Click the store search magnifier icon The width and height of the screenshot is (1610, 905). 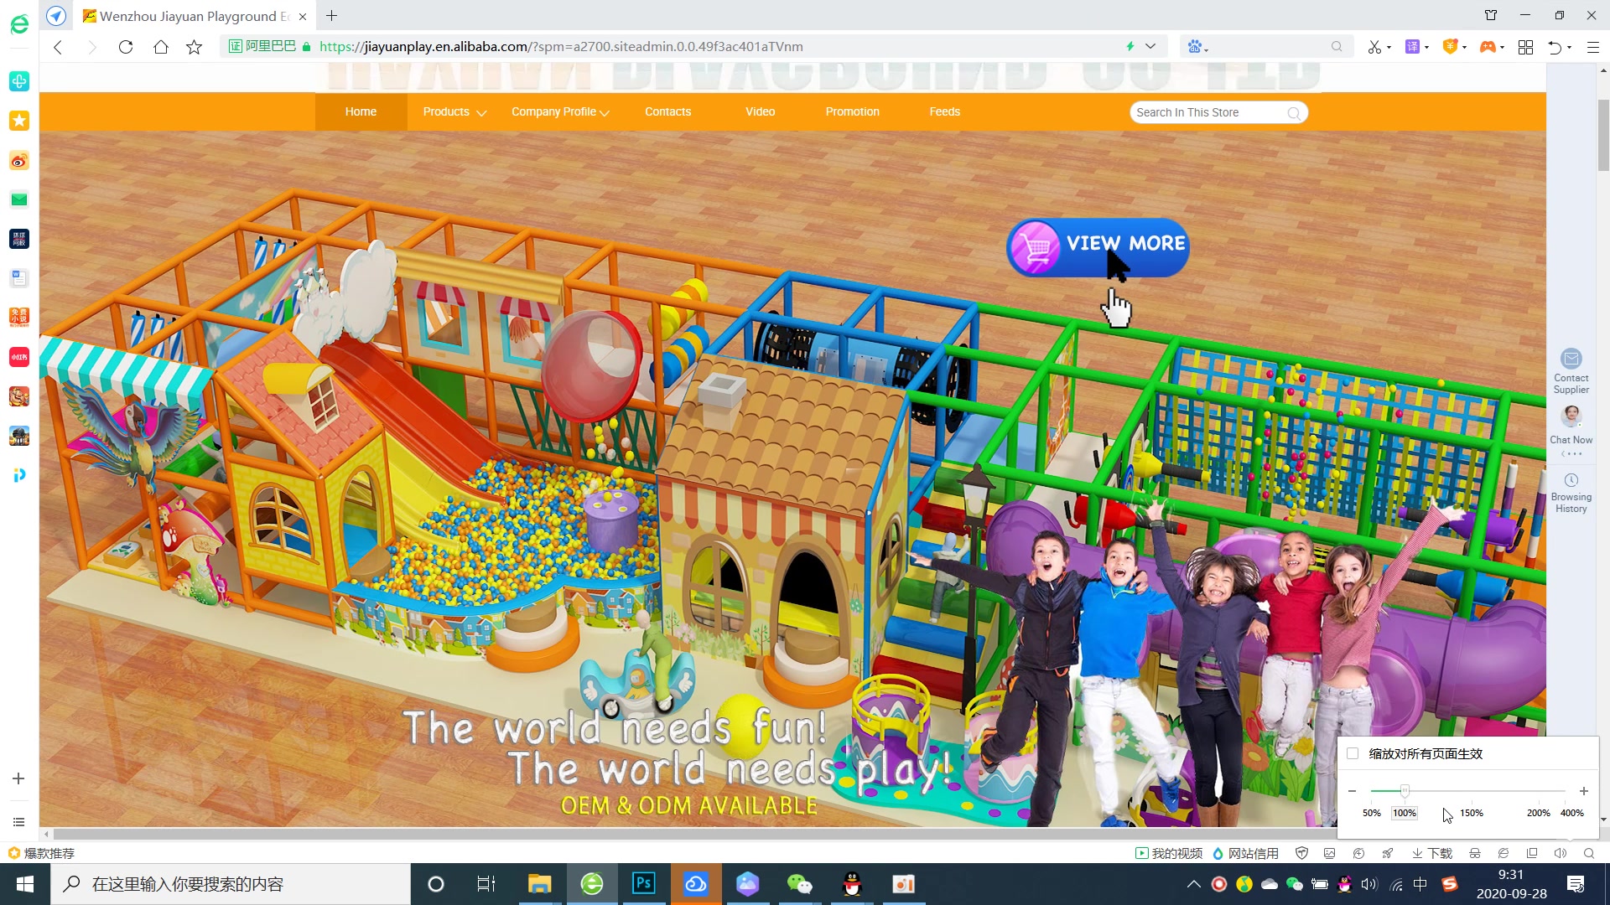click(1294, 113)
